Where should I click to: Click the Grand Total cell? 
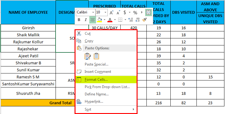38,103
